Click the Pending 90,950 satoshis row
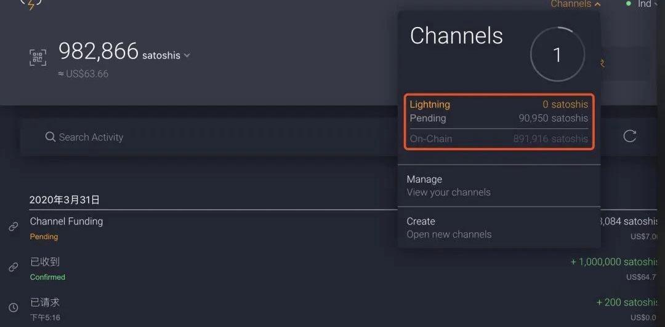 point(499,118)
